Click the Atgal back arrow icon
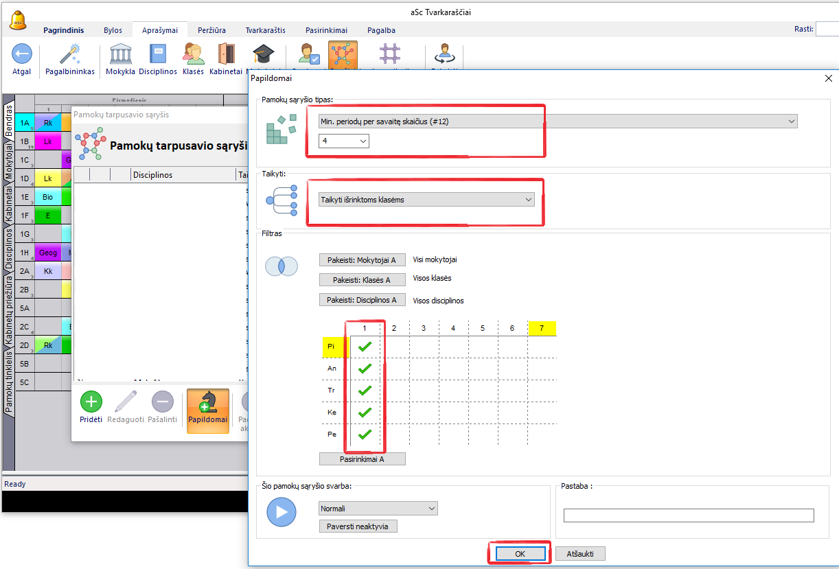The width and height of the screenshot is (839, 569). 22,54
